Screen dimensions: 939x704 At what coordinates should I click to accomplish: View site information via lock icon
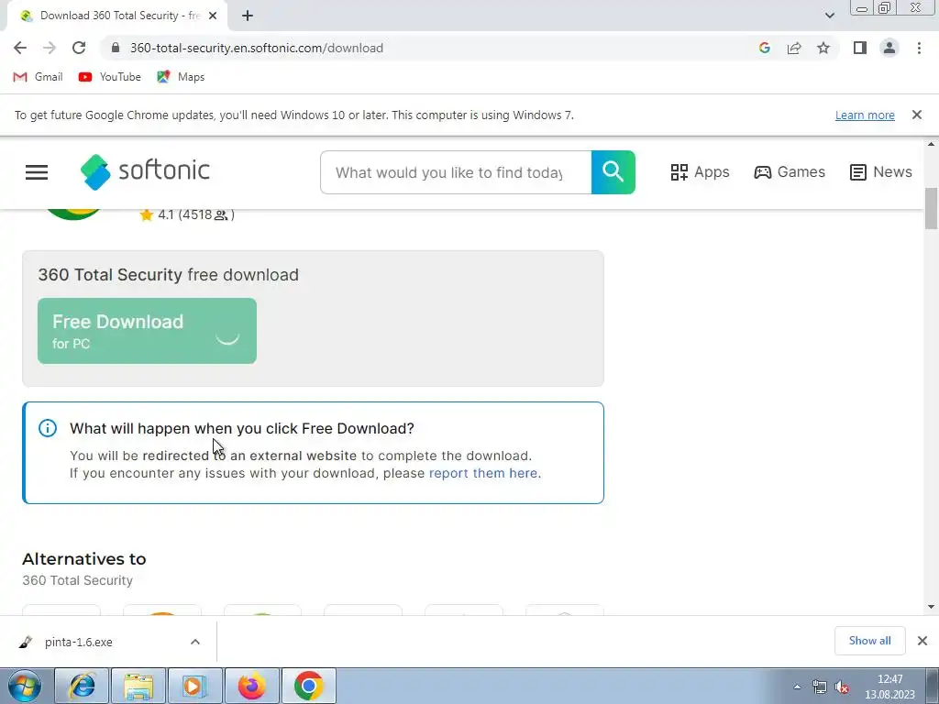116,48
